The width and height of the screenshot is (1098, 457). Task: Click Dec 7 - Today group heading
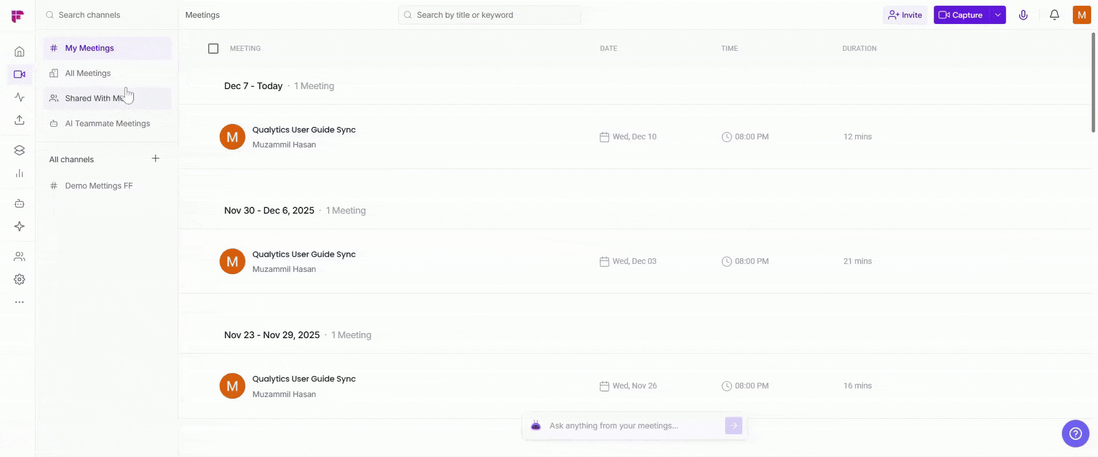253,86
